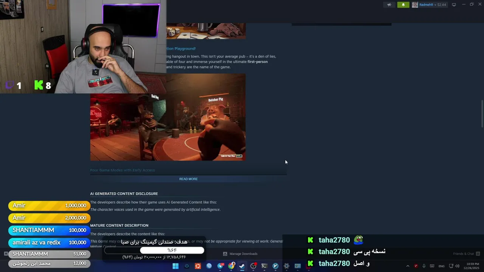This screenshot has width=484, height=272.
Task: Click the red V tray icon
Action: [416, 266]
